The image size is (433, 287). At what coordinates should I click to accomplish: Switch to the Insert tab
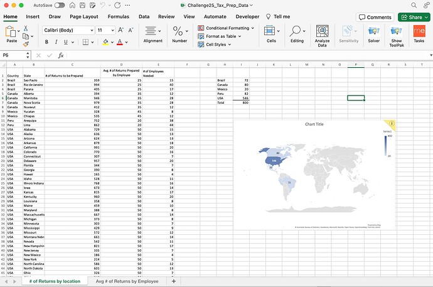33,16
